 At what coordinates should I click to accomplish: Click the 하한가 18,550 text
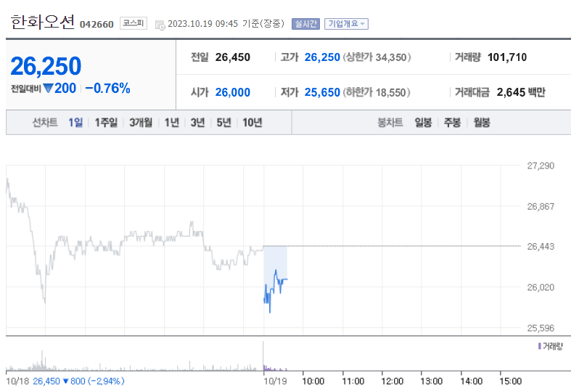click(x=377, y=92)
